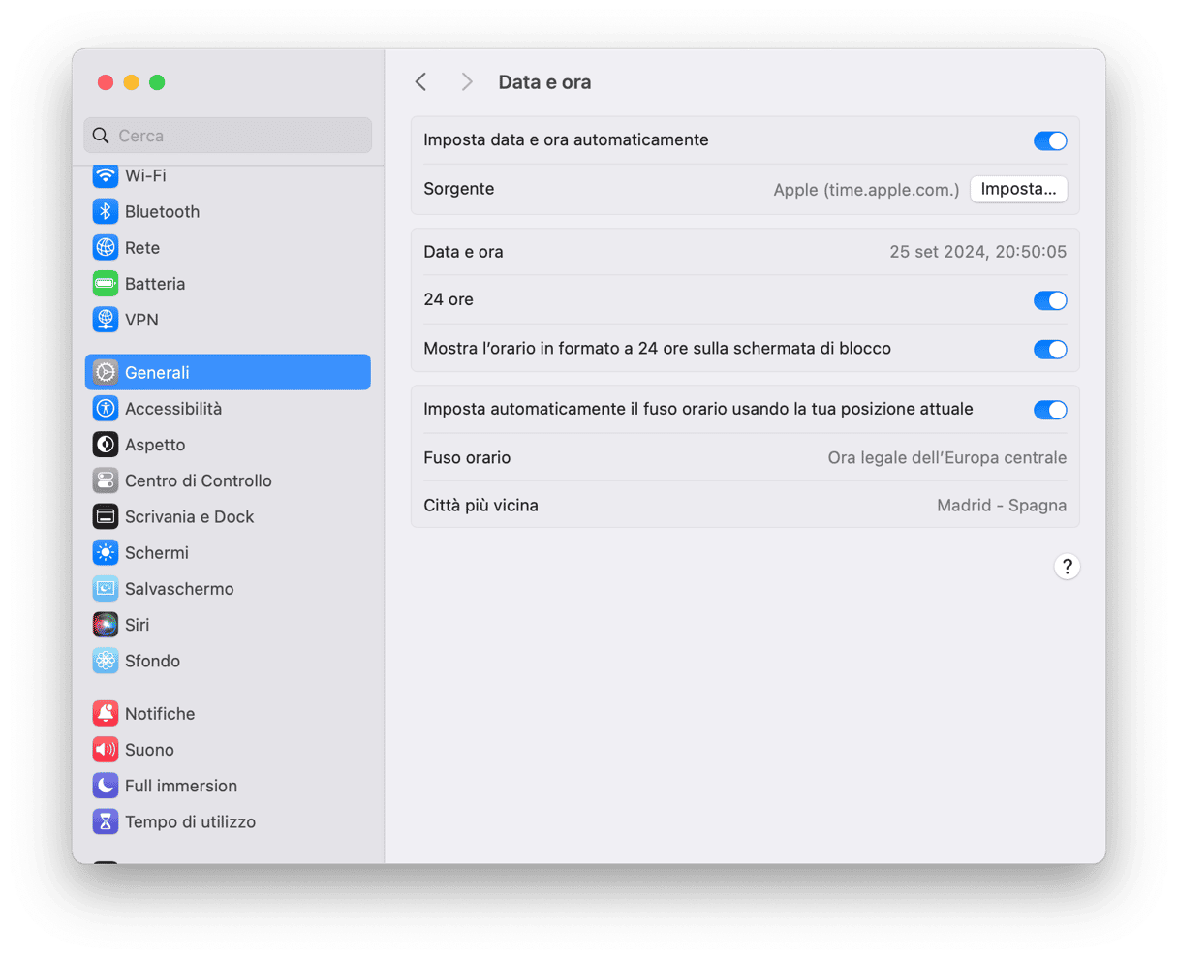This screenshot has height=959, width=1178.
Task: Focus the Cerca search field
Action: click(x=228, y=136)
